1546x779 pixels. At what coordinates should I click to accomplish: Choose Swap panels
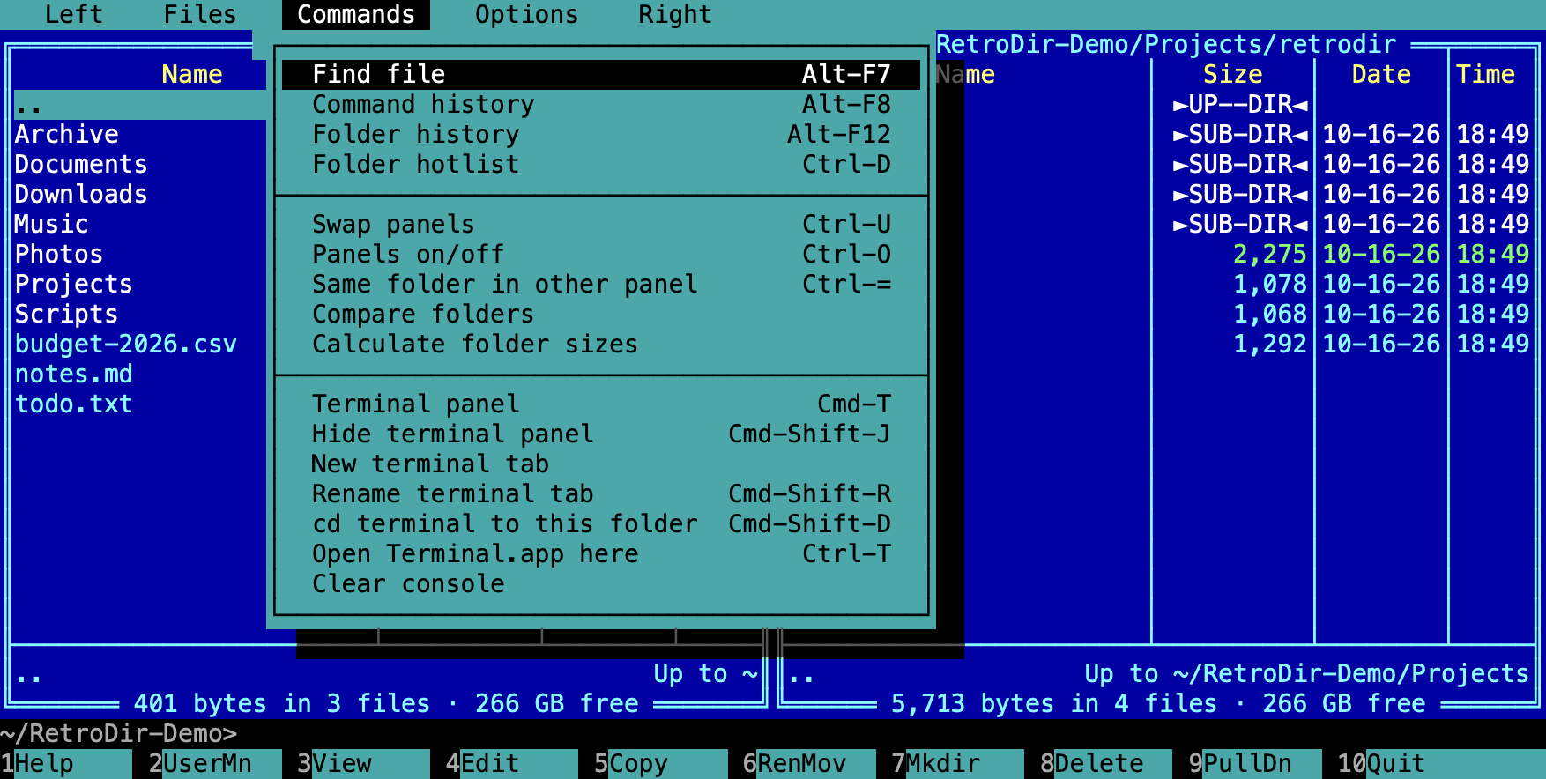click(601, 225)
